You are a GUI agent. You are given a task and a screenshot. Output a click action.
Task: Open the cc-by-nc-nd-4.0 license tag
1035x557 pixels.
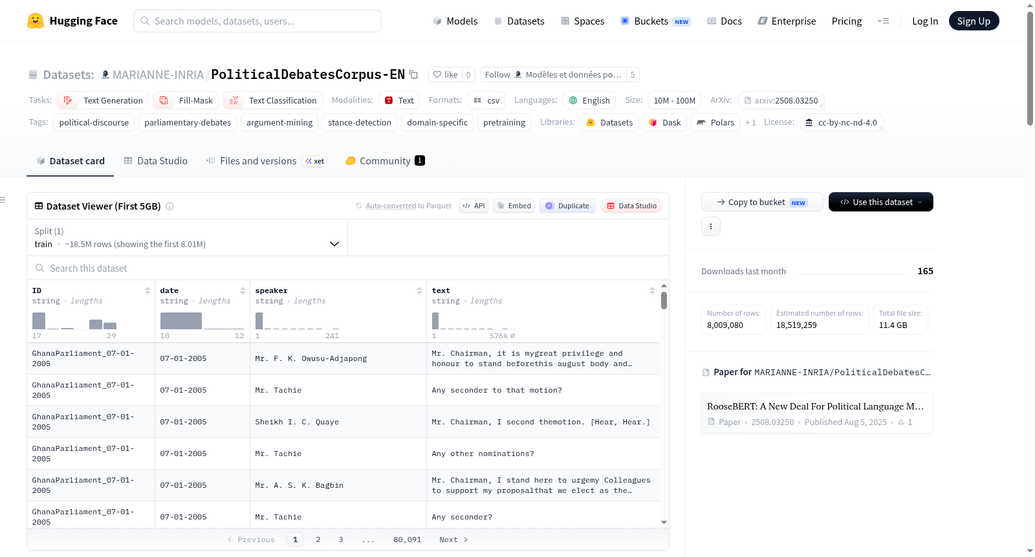tap(842, 122)
